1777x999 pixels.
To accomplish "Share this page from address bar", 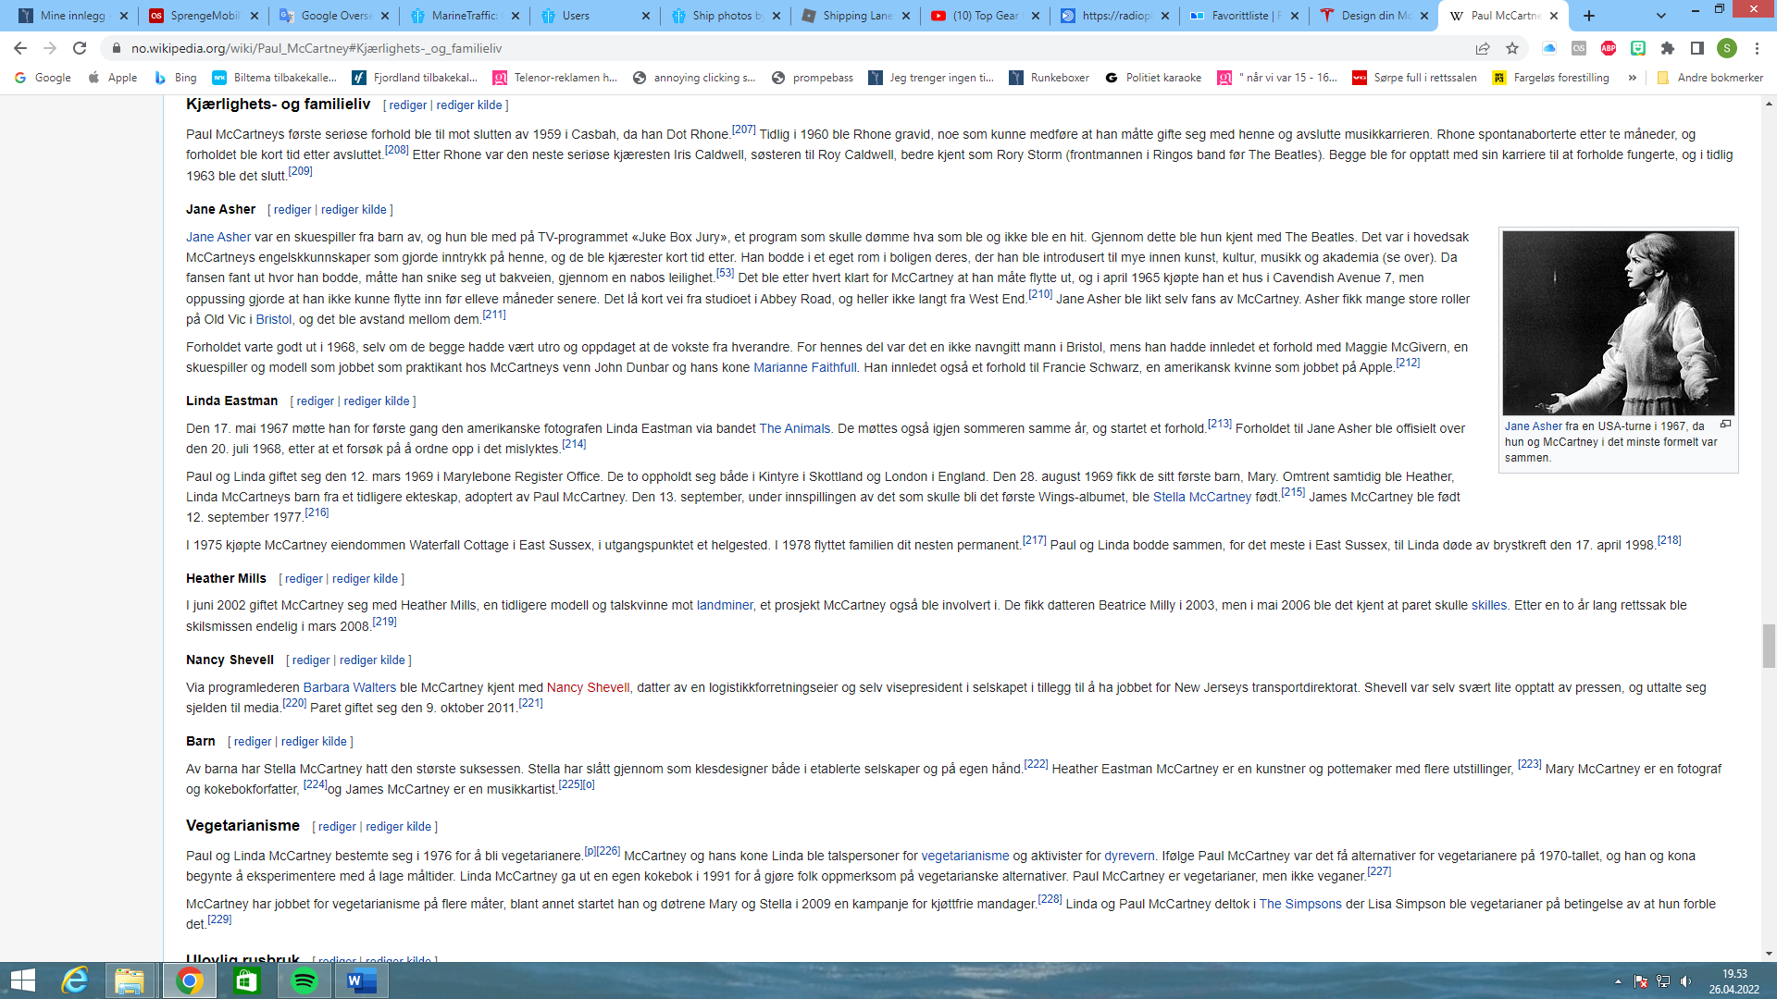I will tap(1483, 48).
